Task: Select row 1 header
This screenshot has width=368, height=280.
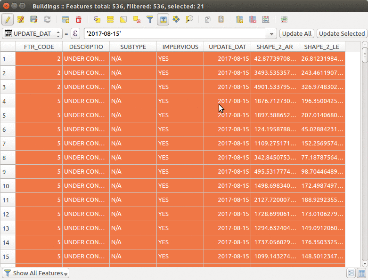Action: click(x=8, y=59)
